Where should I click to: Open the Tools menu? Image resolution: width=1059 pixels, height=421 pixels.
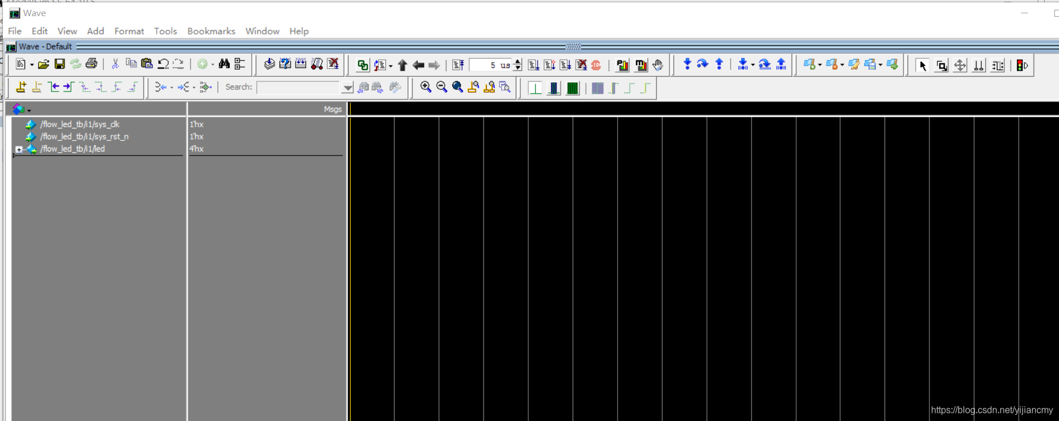[x=165, y=31]
